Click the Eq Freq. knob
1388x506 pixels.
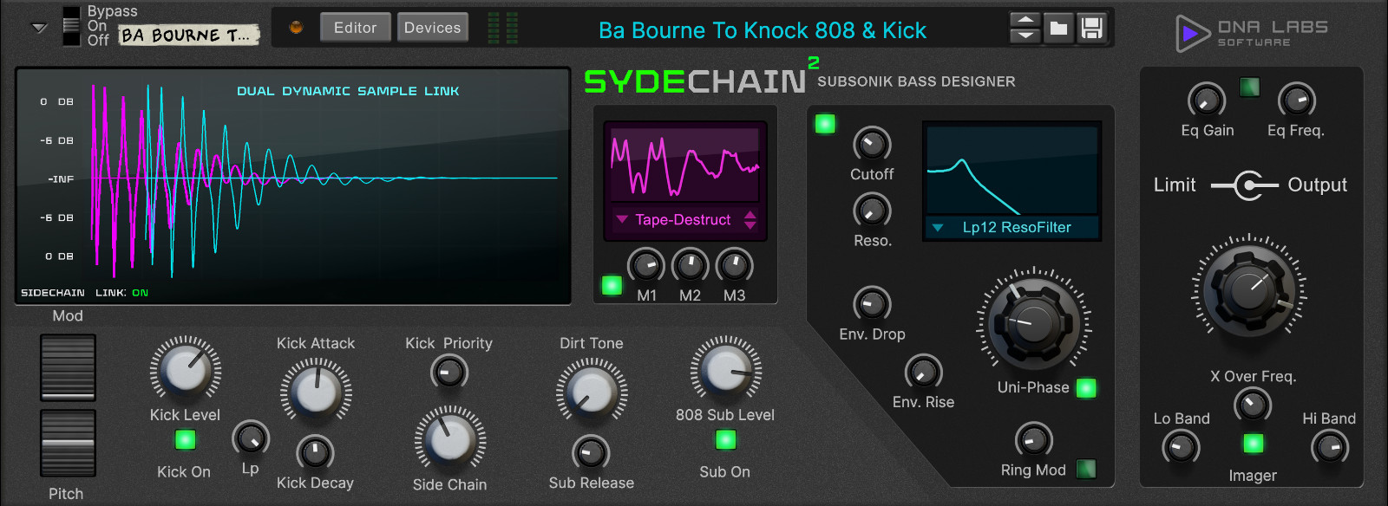(1296, 100)
